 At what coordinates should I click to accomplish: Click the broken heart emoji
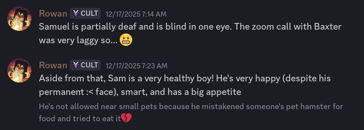126,118
